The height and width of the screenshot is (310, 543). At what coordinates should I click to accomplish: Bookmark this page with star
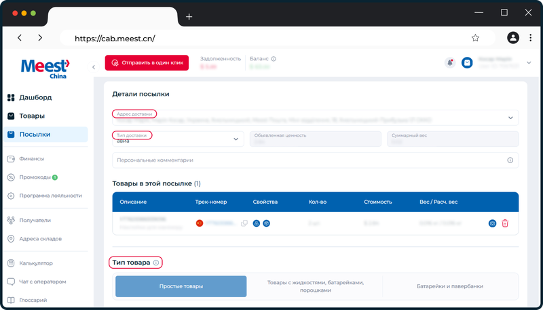click(x=476, y=38)
